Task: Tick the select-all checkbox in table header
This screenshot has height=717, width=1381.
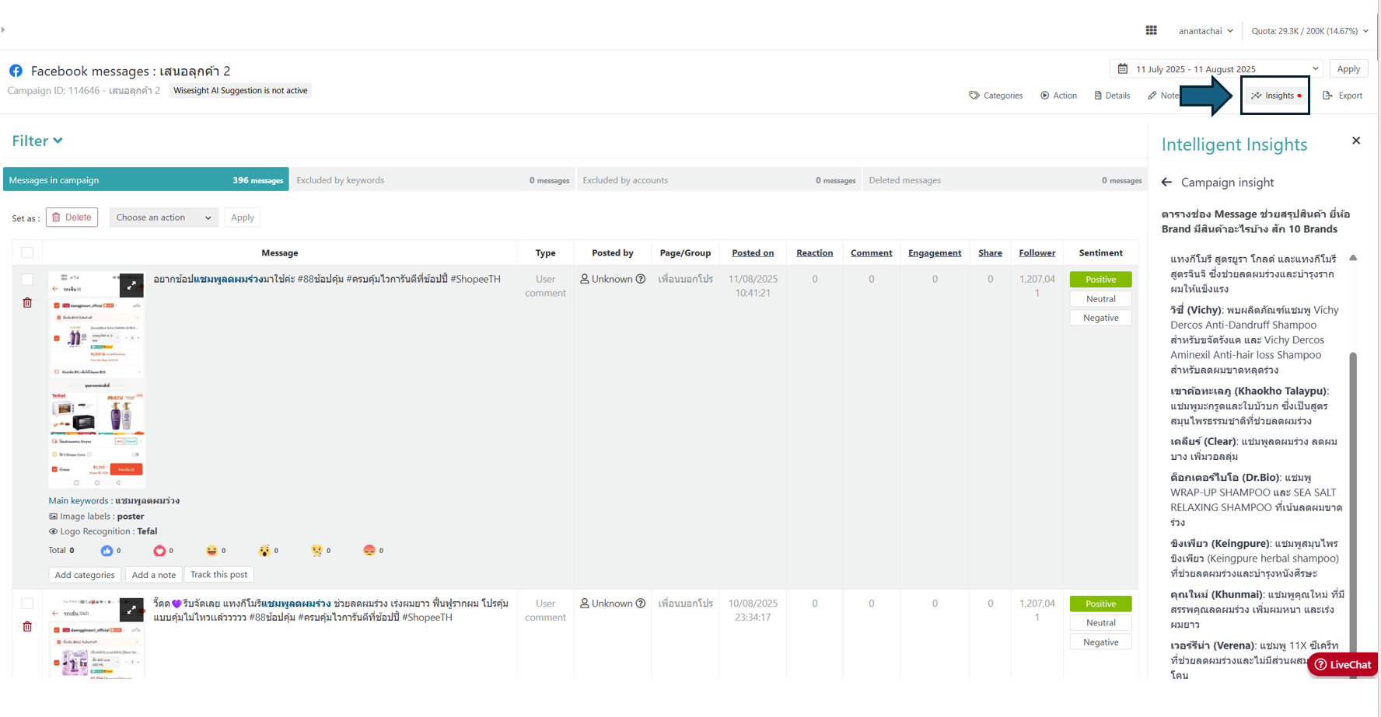Action: (27, 252)
